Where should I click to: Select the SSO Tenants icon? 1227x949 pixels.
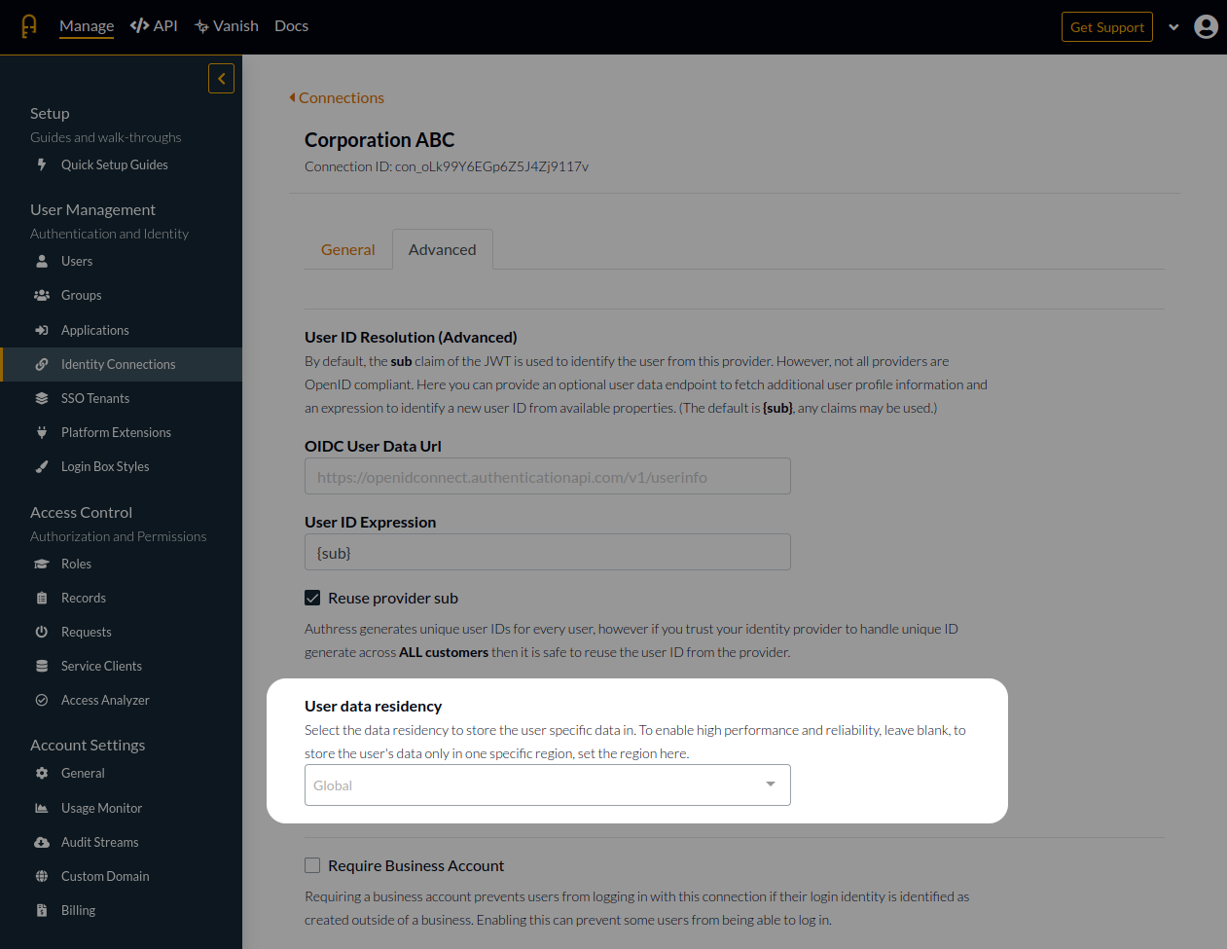[42, 397]
